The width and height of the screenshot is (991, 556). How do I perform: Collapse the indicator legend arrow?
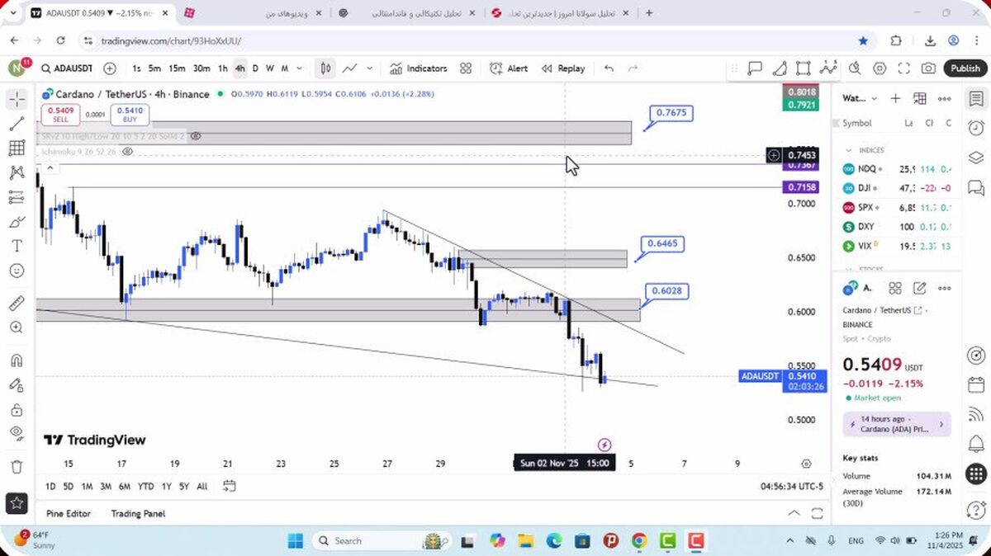tap(50, 168)
